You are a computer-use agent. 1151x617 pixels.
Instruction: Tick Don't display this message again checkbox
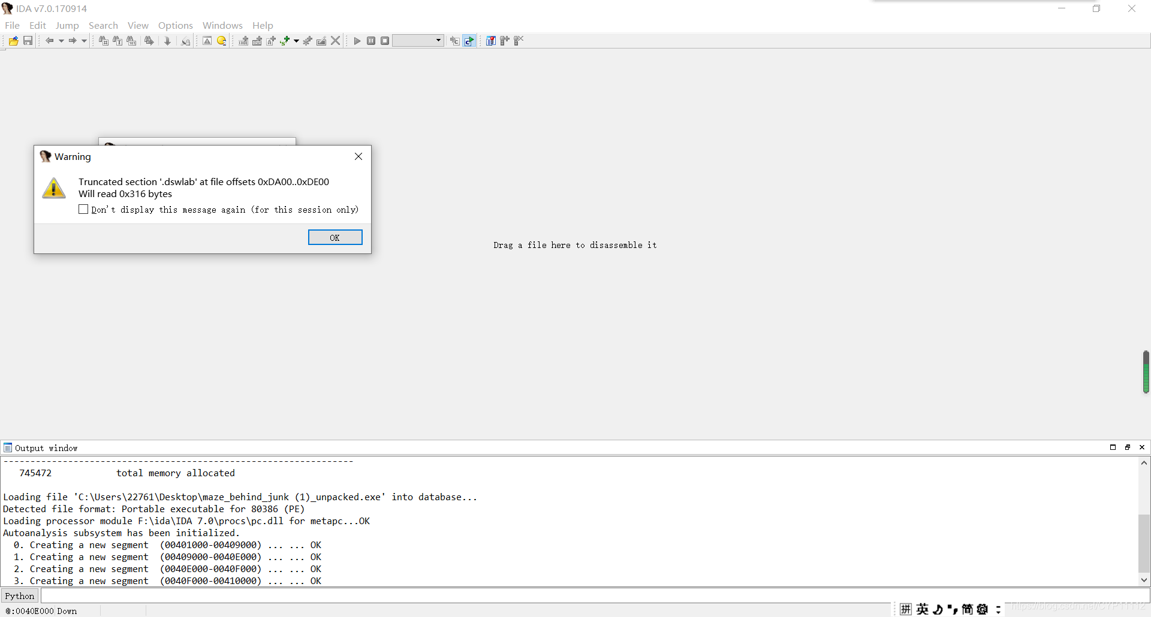(x=83, y=209)
